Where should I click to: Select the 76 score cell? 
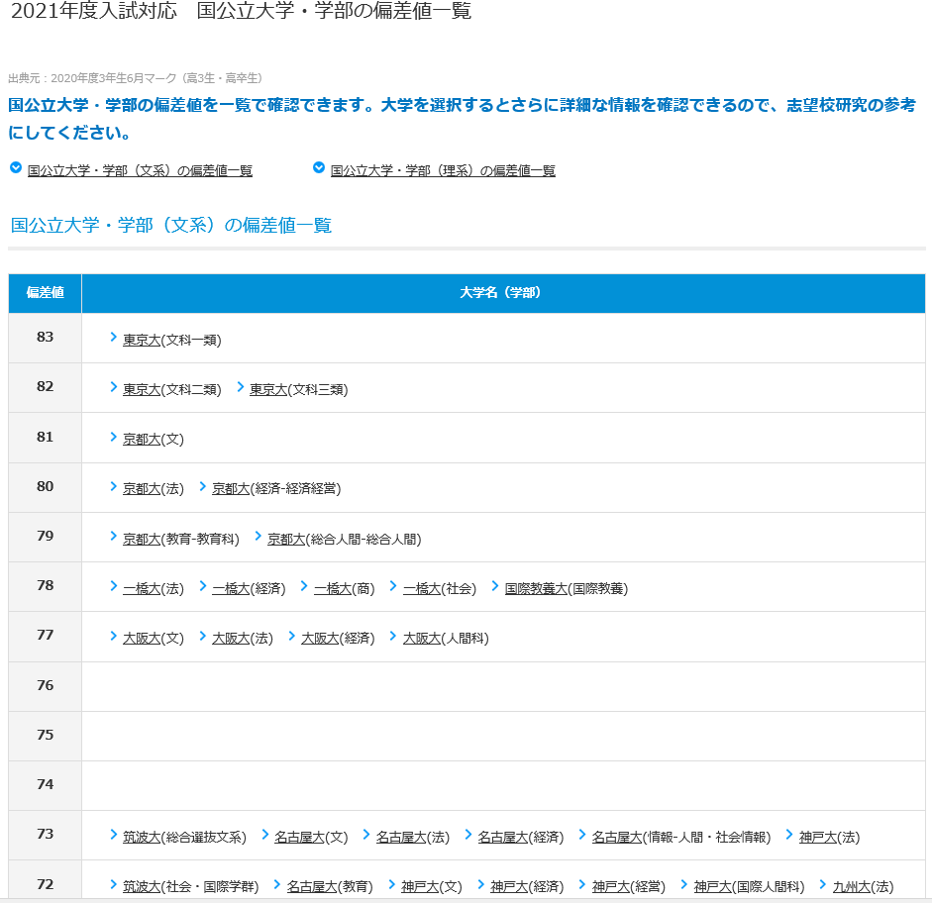[x=46, y=686]
